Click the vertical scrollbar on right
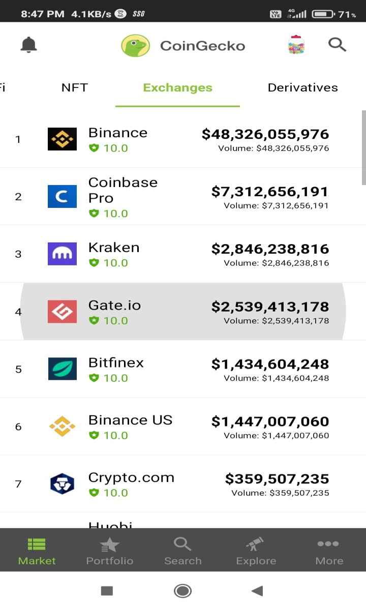Image resolution: width=366 pixels, height=610 pixels. (x=363, y=147)
